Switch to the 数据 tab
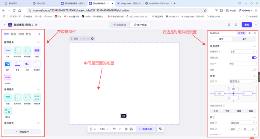The width and height of the screenshot is (260, 139). click(x=29, y=34)
